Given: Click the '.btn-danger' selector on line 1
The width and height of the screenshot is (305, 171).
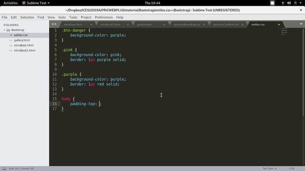Looking at the screenshot, I should point(74,30).
